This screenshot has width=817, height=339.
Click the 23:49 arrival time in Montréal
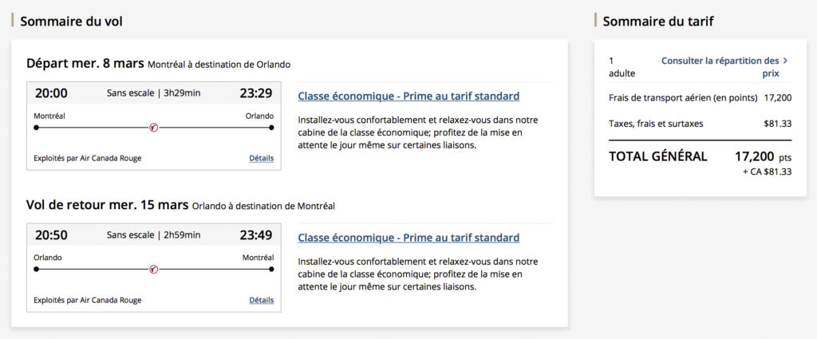click(255, 235)
